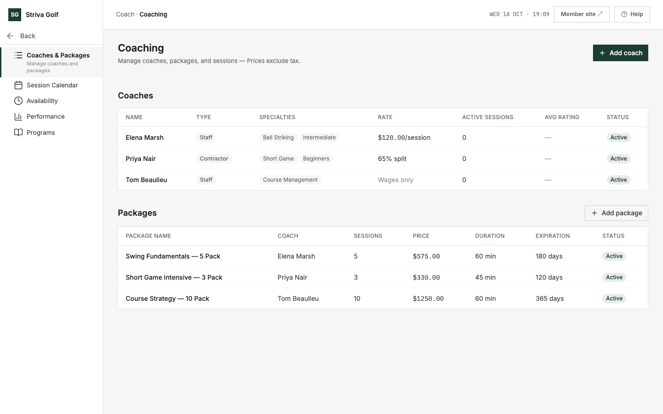Screen dimensions: 663x414
Task: Click the Ball Striking specialty tag
Action: [278, 138]
